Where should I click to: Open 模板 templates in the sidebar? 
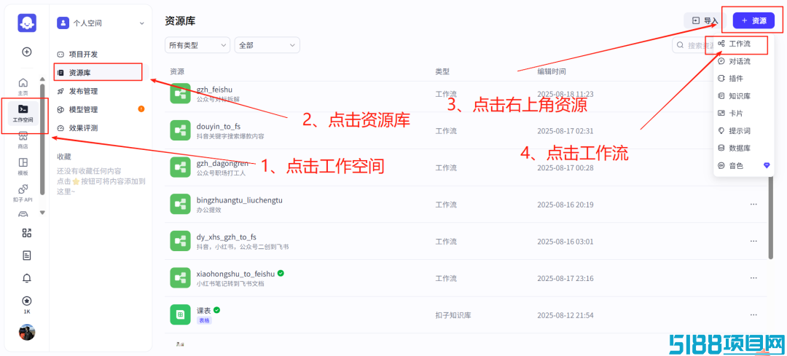point(23,167)
